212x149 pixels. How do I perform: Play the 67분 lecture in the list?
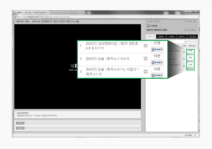coord(190,54)
